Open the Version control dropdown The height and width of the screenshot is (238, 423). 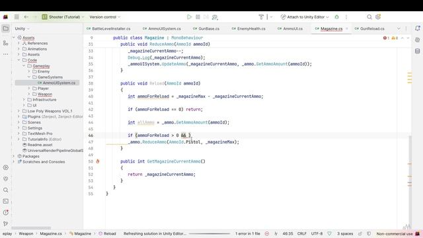[104, 17]
